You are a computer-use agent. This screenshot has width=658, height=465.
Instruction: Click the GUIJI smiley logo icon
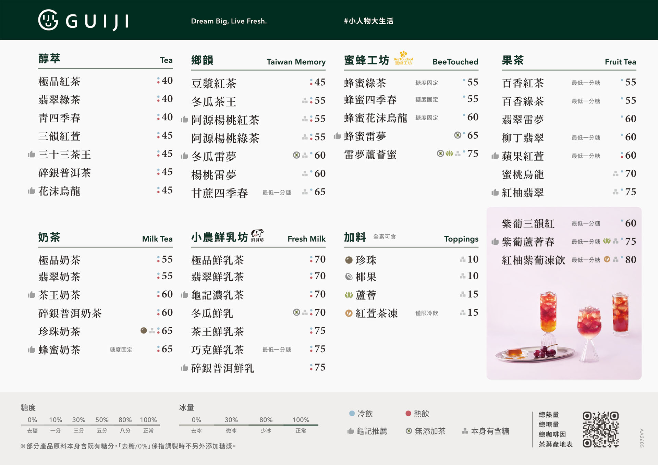click(48, 20)
